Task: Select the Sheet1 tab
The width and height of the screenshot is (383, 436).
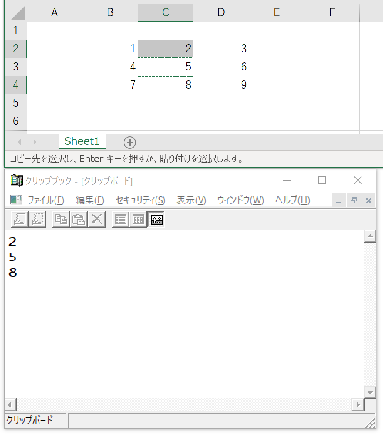Action: (82, 141)
